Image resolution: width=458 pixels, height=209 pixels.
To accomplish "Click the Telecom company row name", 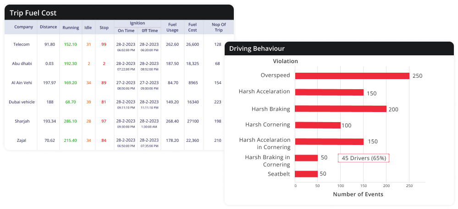I will 21,44.
